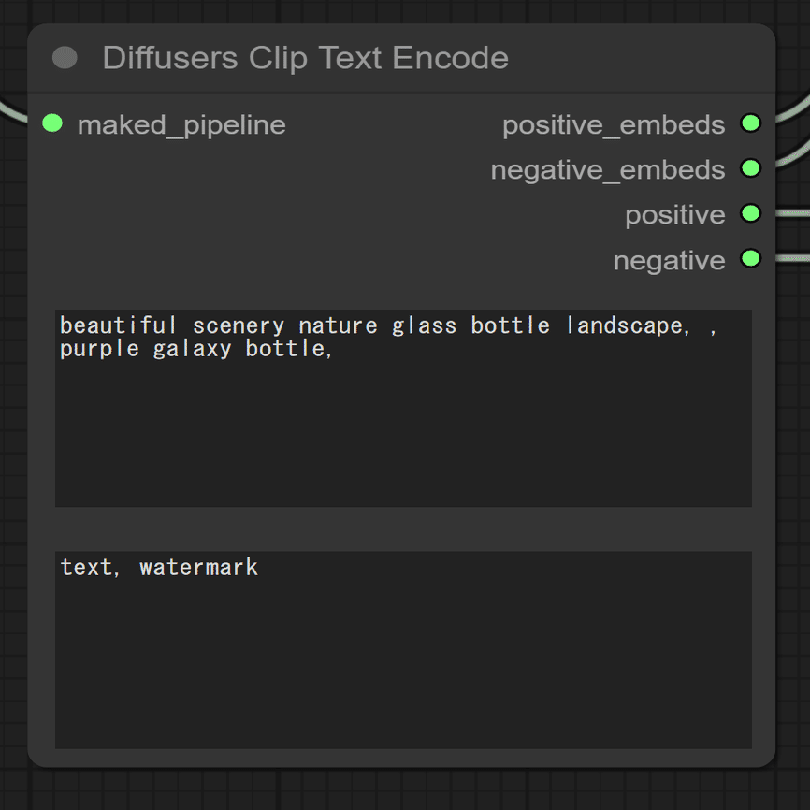Click the wire leaving the positive output
This screenshot has width=810, height=810.
793,213
